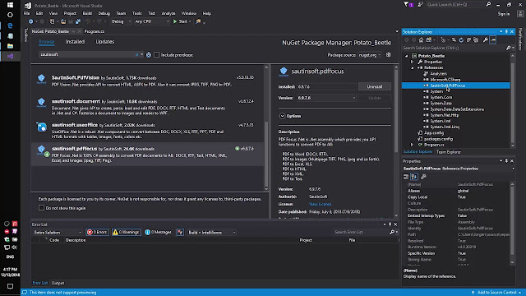Open the Program.cs editor tab

click(x=95, y=31)
